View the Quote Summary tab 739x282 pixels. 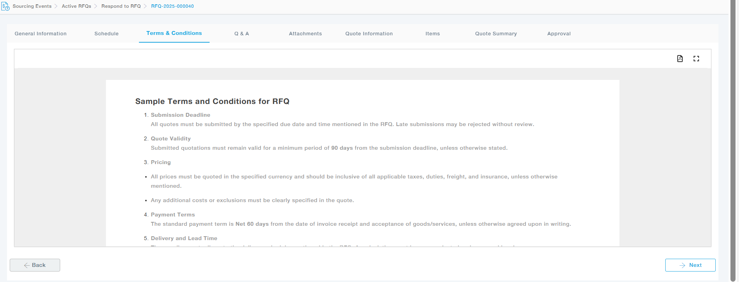496,34
